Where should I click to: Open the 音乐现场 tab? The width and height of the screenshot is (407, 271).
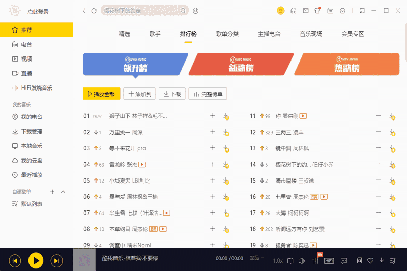click(x=311, y=34)
